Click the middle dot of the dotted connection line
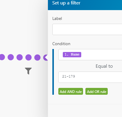The image size is (122, 117). tap(20, 57)
